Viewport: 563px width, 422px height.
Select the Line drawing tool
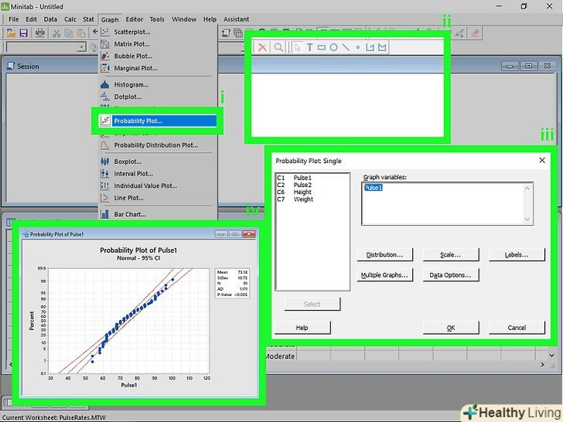pos(346,47)
